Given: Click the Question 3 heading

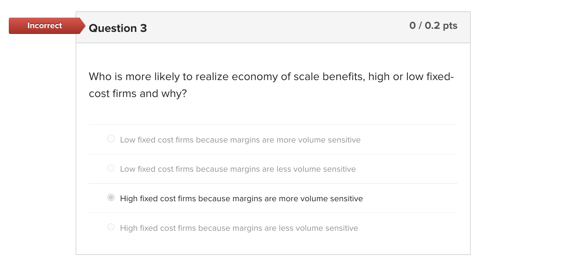Looking at the screenshot, I should tap(118, 28).
